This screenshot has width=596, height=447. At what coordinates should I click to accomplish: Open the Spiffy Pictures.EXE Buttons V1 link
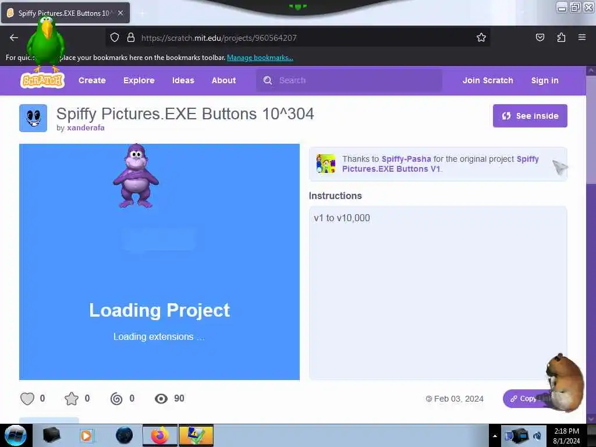(440, 164)
